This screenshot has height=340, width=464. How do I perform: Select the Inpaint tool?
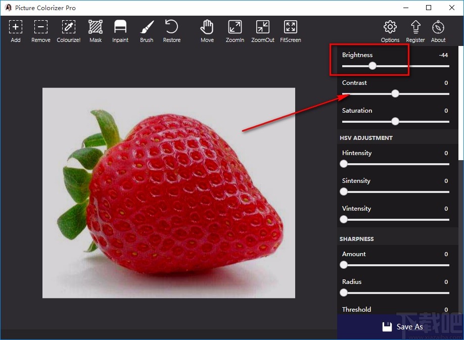click(120, 31)
